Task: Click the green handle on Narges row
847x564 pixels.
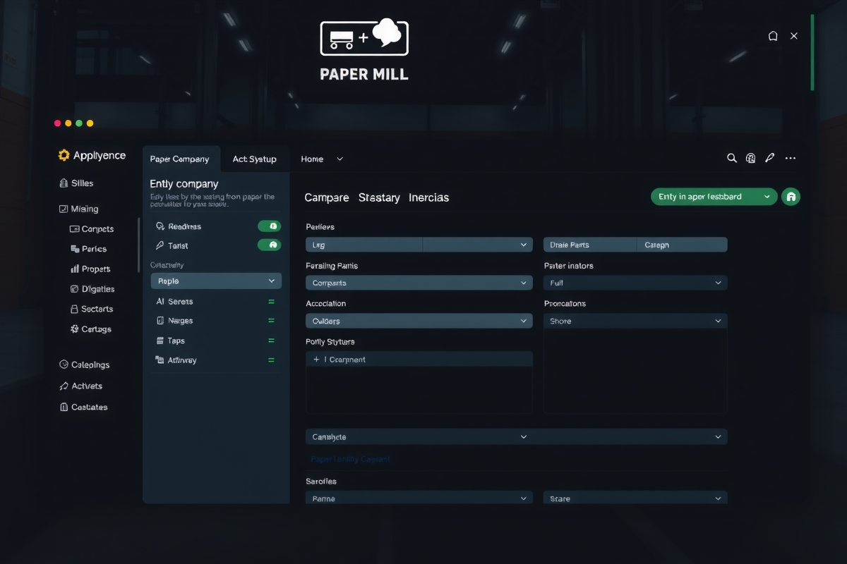Action: click(271, 321)
